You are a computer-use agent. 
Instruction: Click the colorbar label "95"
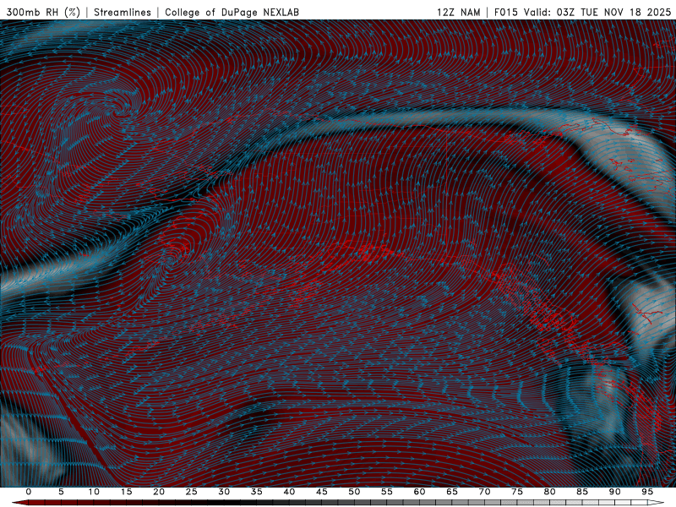pyautogui.click(x=647, y=492)
